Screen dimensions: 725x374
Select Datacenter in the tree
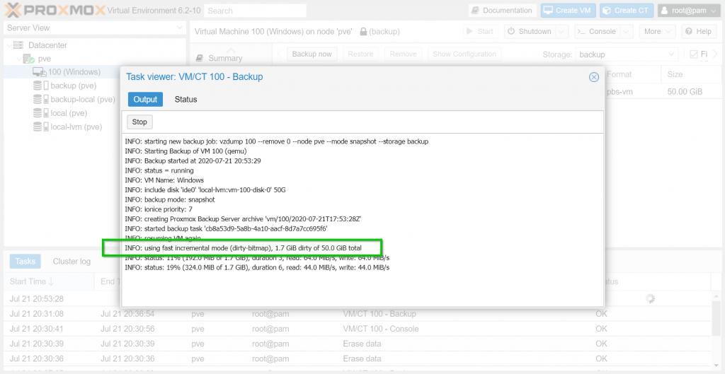click(47, 45)
